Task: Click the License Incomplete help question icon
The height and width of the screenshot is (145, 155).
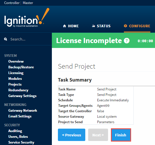Action: point(127,40)
